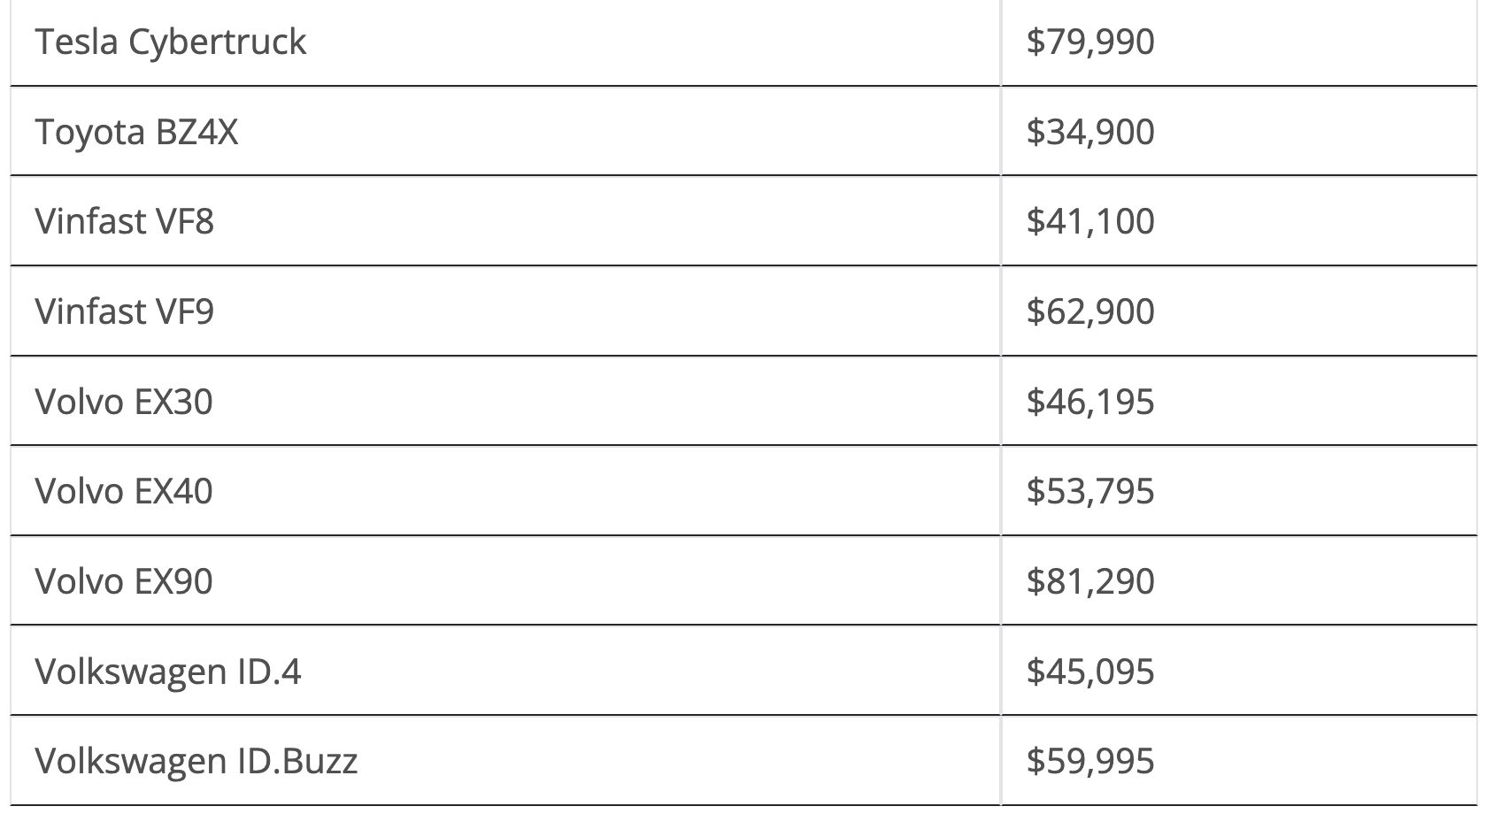Click the Volkswagen ID.Buzz table cell
The width and height of the screenshot is (1486, 814).
pos(196,762)
